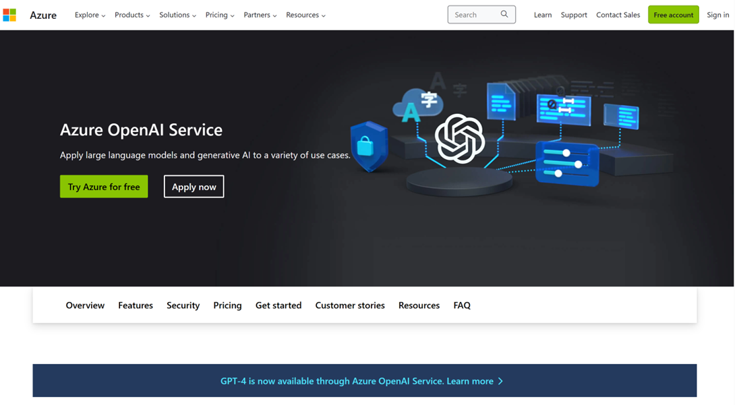735x405 pixels.
Task: Open the Learn link
Action: coord(543,15)
